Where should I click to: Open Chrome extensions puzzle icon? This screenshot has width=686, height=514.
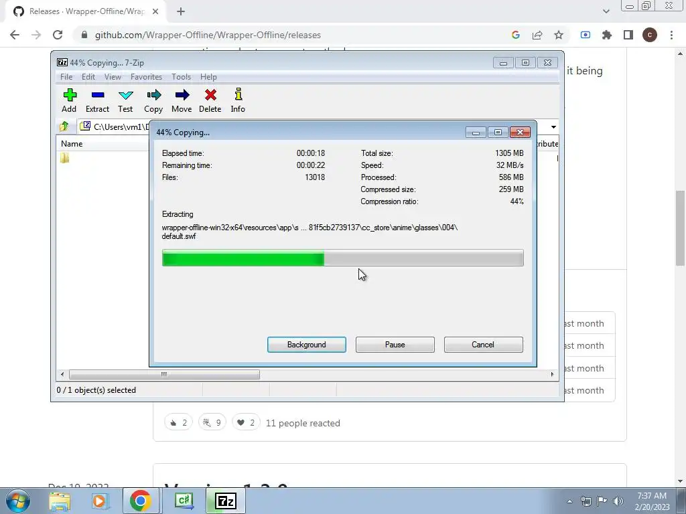click(x=607, y=35)
